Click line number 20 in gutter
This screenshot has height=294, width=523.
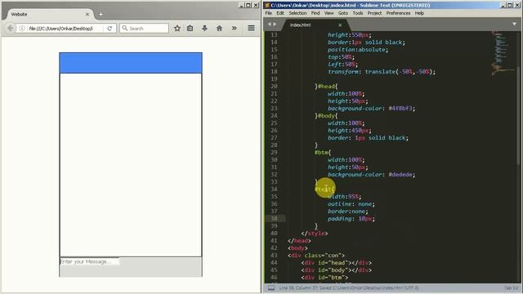(x=274, y=87)
